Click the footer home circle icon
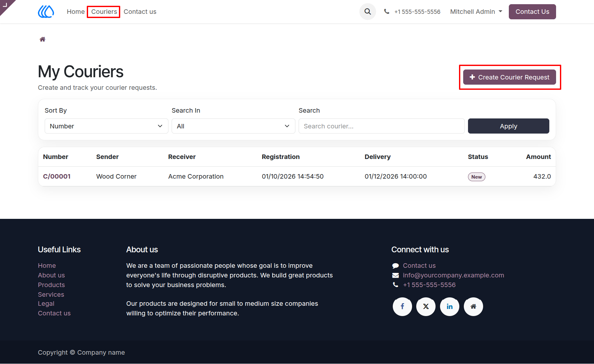The width and height of the screenshot is (594, 364). coord(473,306)
